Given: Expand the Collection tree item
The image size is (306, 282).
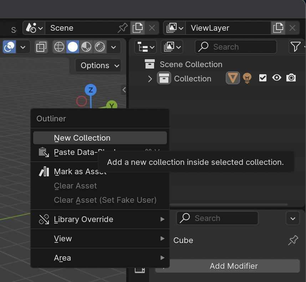Looking at the screenshot, I should click(150, 79).
